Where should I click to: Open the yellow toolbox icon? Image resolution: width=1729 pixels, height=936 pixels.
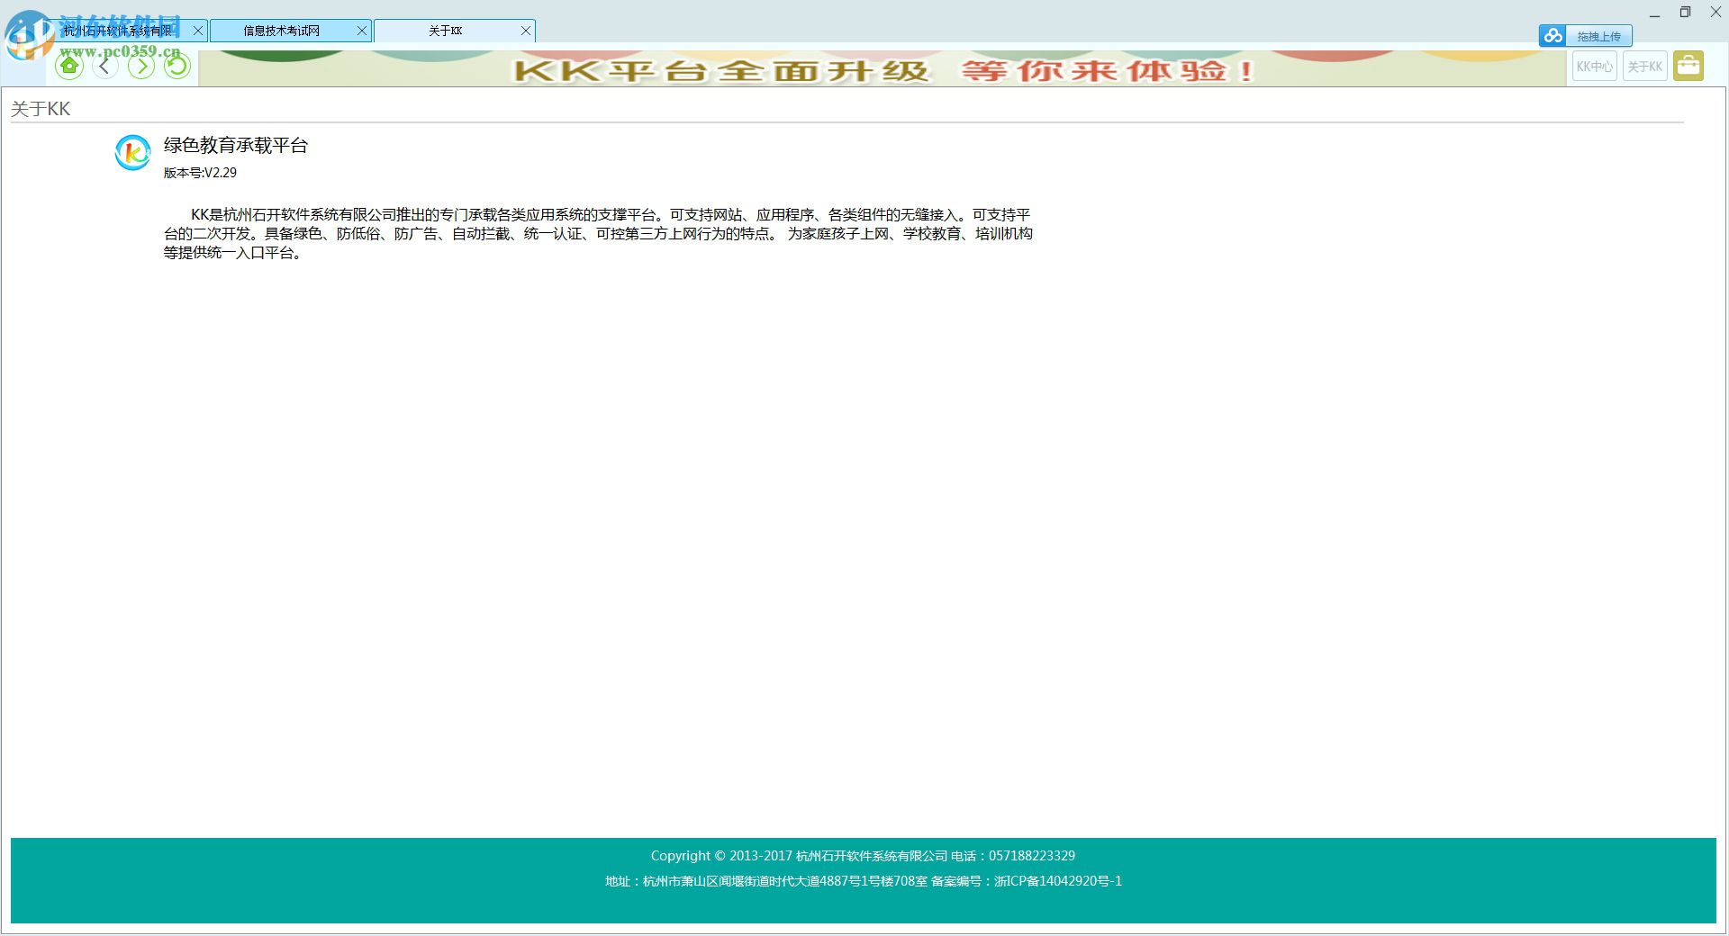[x=1688, y=66]
